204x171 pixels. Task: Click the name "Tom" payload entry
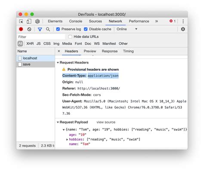coord(80,144)
